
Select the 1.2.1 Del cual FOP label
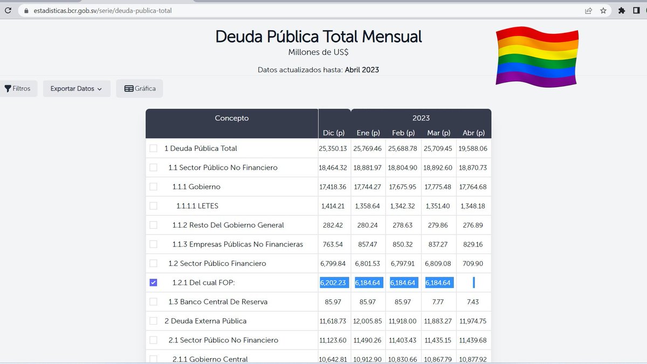204,283
